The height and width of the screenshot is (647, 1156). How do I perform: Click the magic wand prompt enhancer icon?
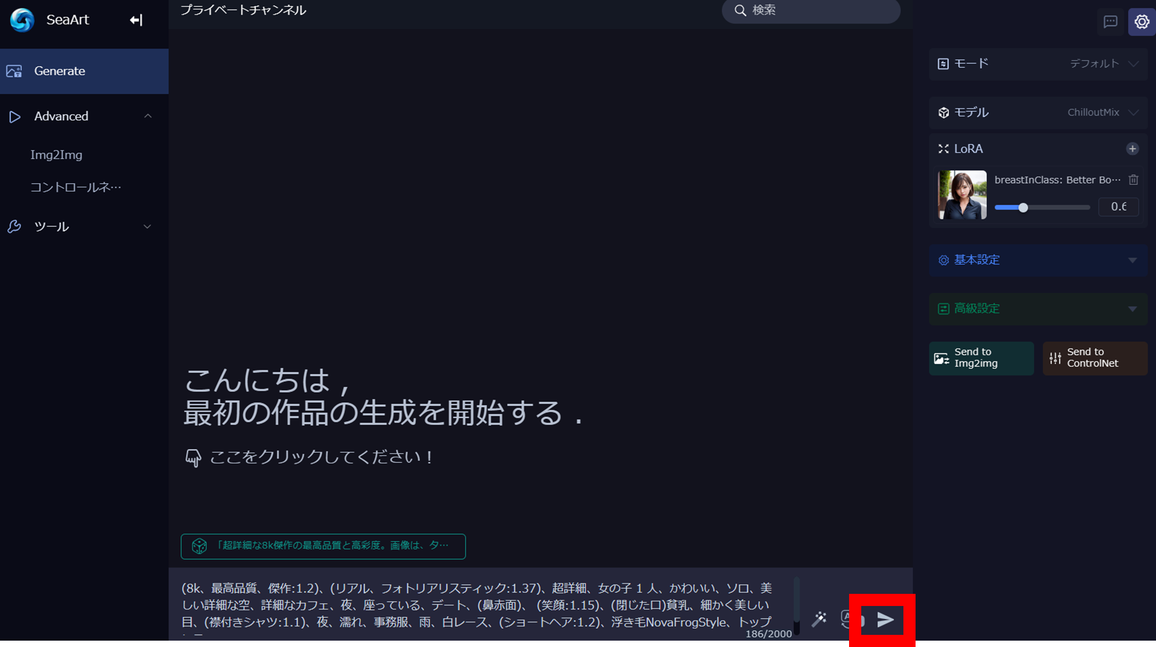click(819, 619)
